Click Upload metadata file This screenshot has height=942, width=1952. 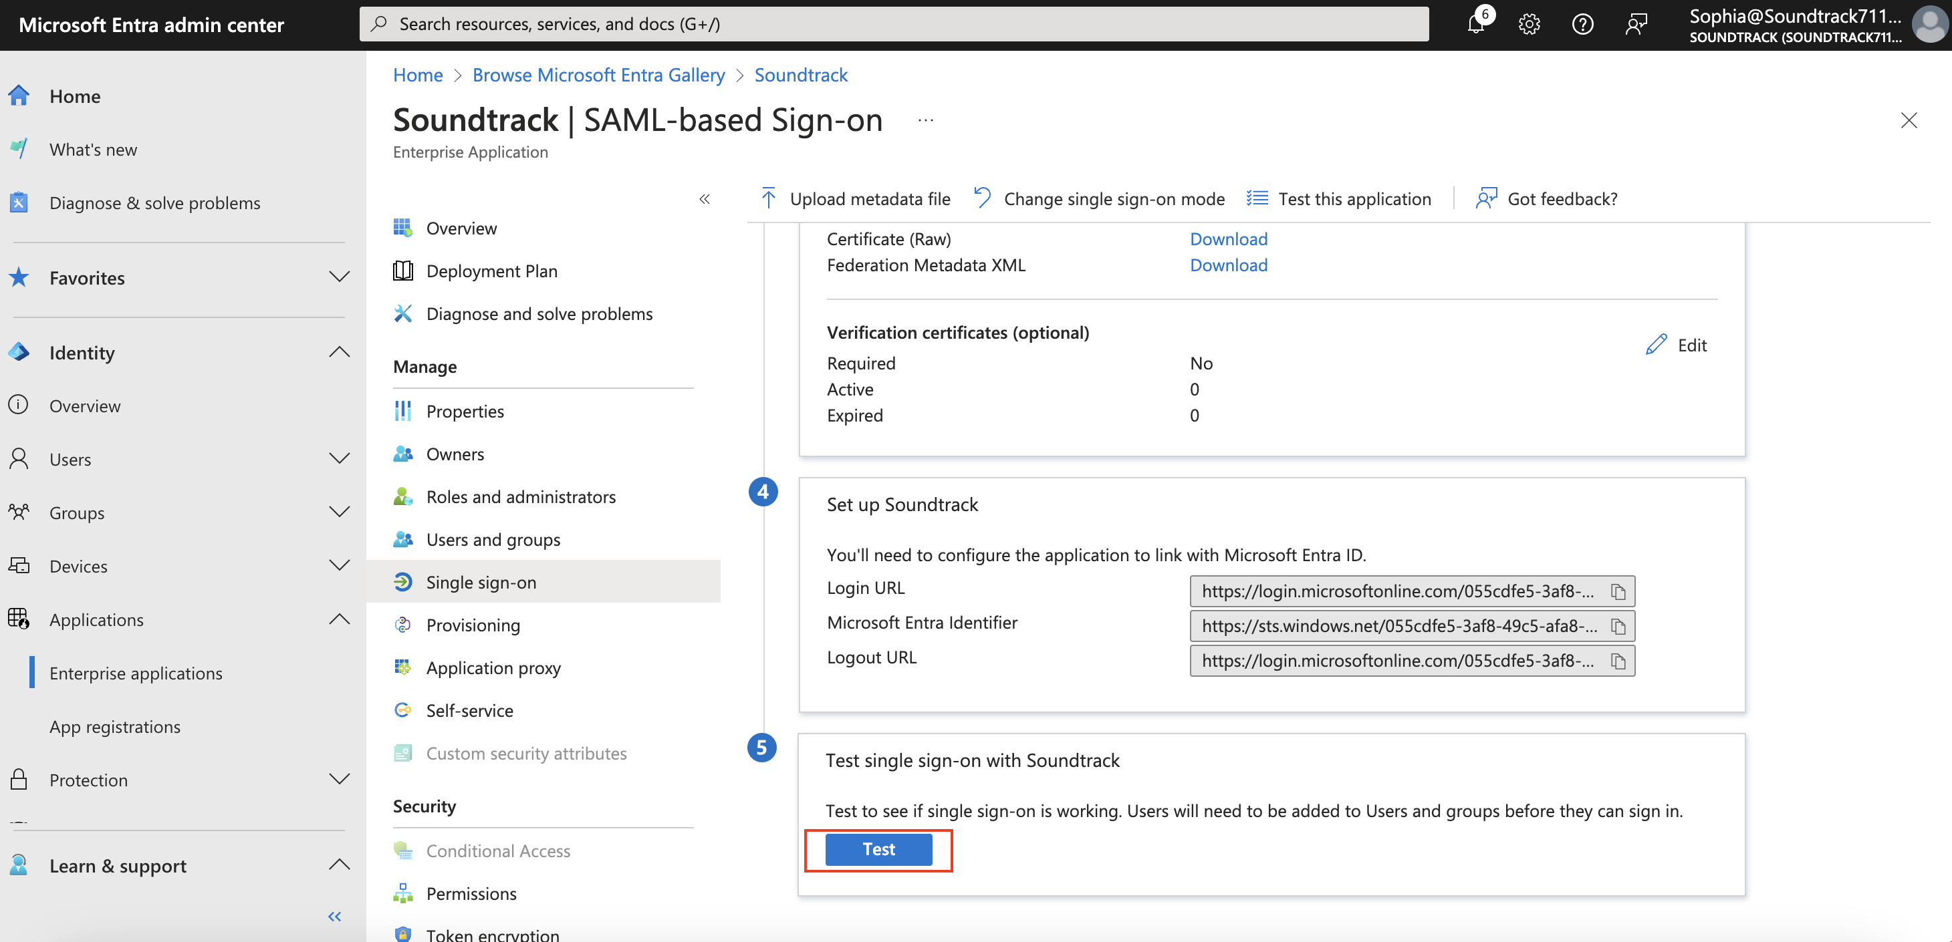tap(855, 198)
